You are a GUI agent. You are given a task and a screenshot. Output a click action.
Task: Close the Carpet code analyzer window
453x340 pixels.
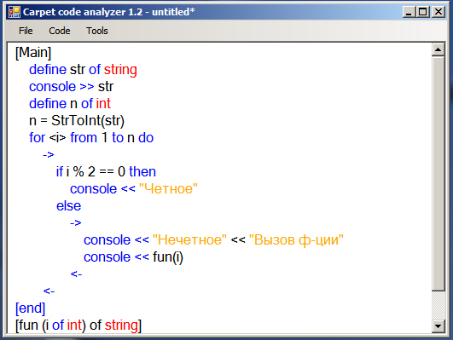[x=438, y=12]
